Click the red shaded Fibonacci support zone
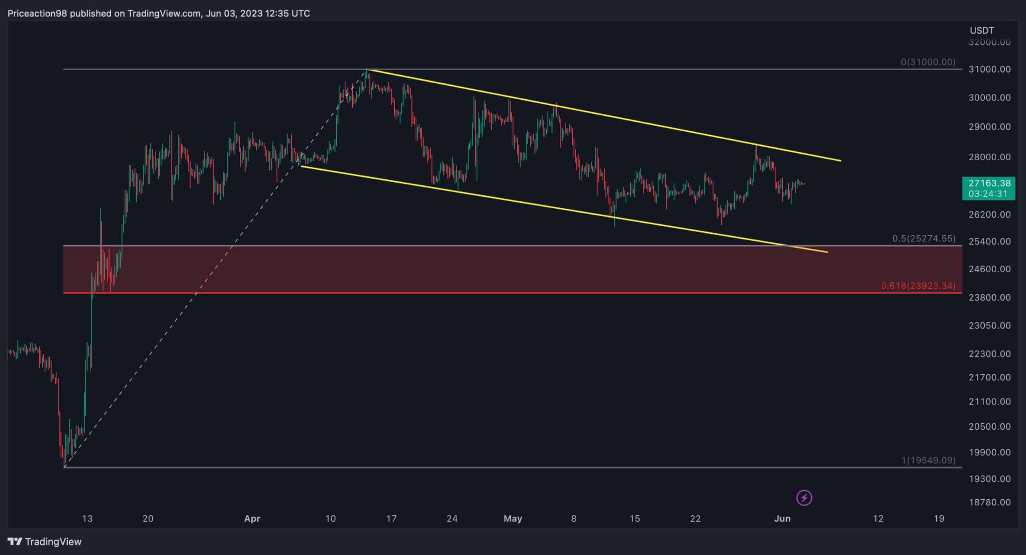1026x555 pixels. 481,269
